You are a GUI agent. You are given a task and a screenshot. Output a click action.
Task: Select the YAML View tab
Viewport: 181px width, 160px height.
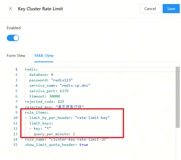[x=44, y=56]
